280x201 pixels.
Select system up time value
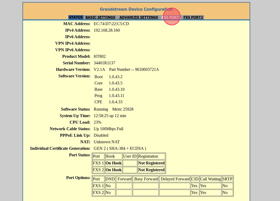pos(110,116)
